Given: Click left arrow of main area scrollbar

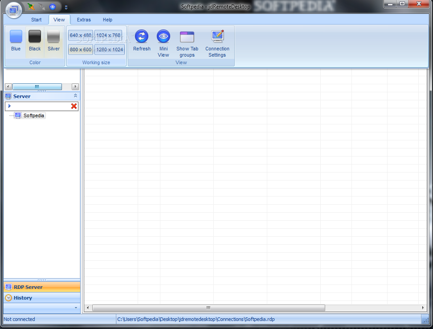Looking at the screenshot, I should tap(88, 308).
